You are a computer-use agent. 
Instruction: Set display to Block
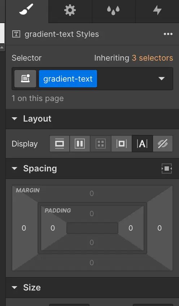60,144
